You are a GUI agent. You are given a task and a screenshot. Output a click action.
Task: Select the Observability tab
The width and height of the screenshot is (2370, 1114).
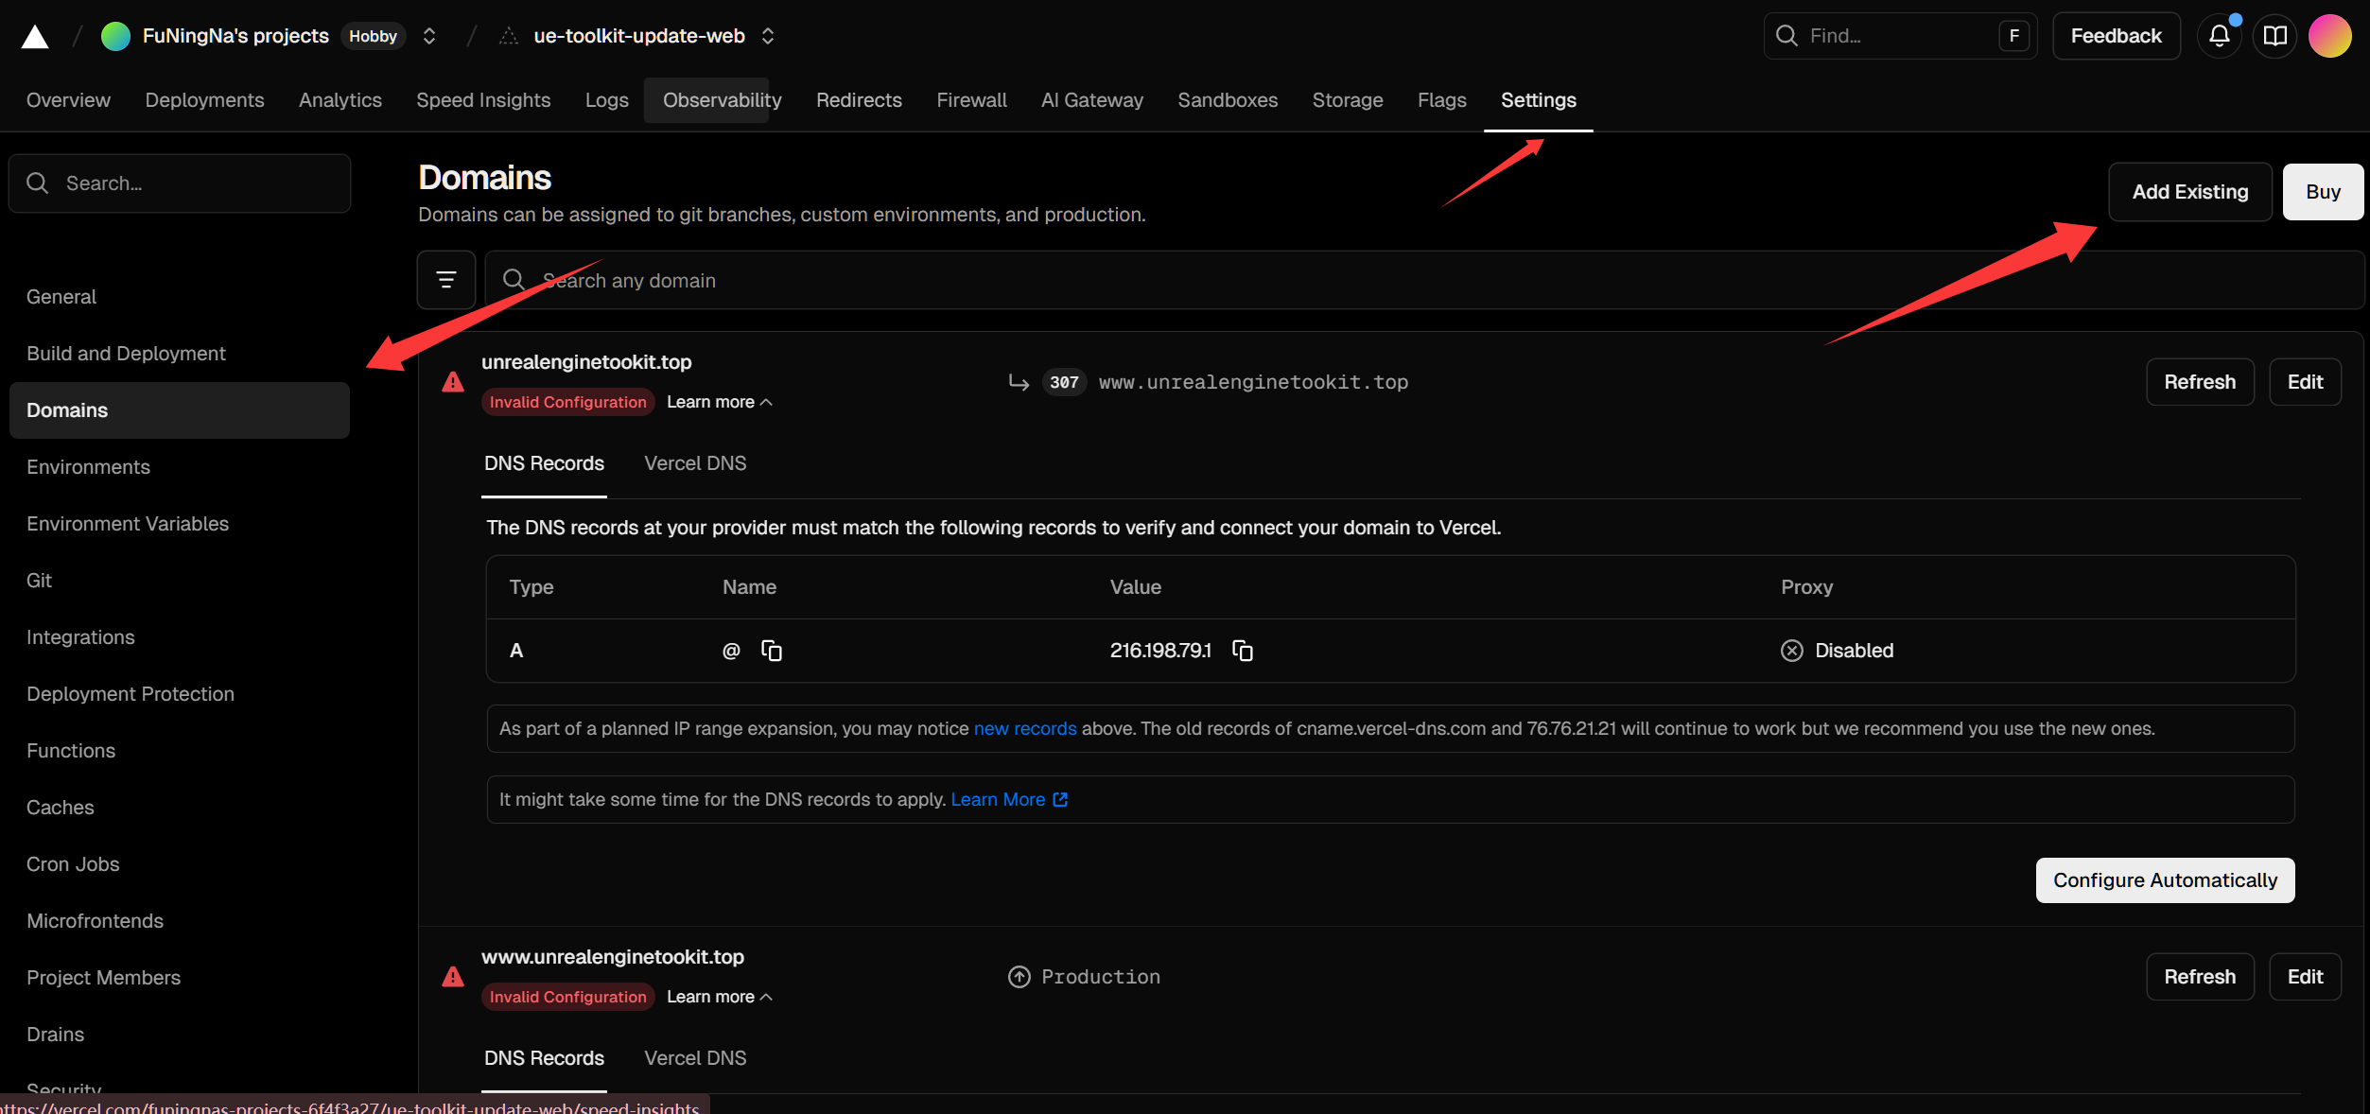(x=723, y=100)
